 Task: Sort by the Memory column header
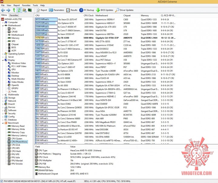150,15
